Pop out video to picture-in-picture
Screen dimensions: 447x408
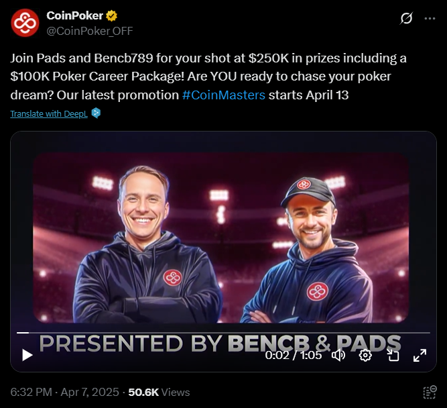click(x=393, y=355)
